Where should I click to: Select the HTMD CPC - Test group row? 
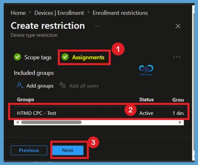(99, 113)
